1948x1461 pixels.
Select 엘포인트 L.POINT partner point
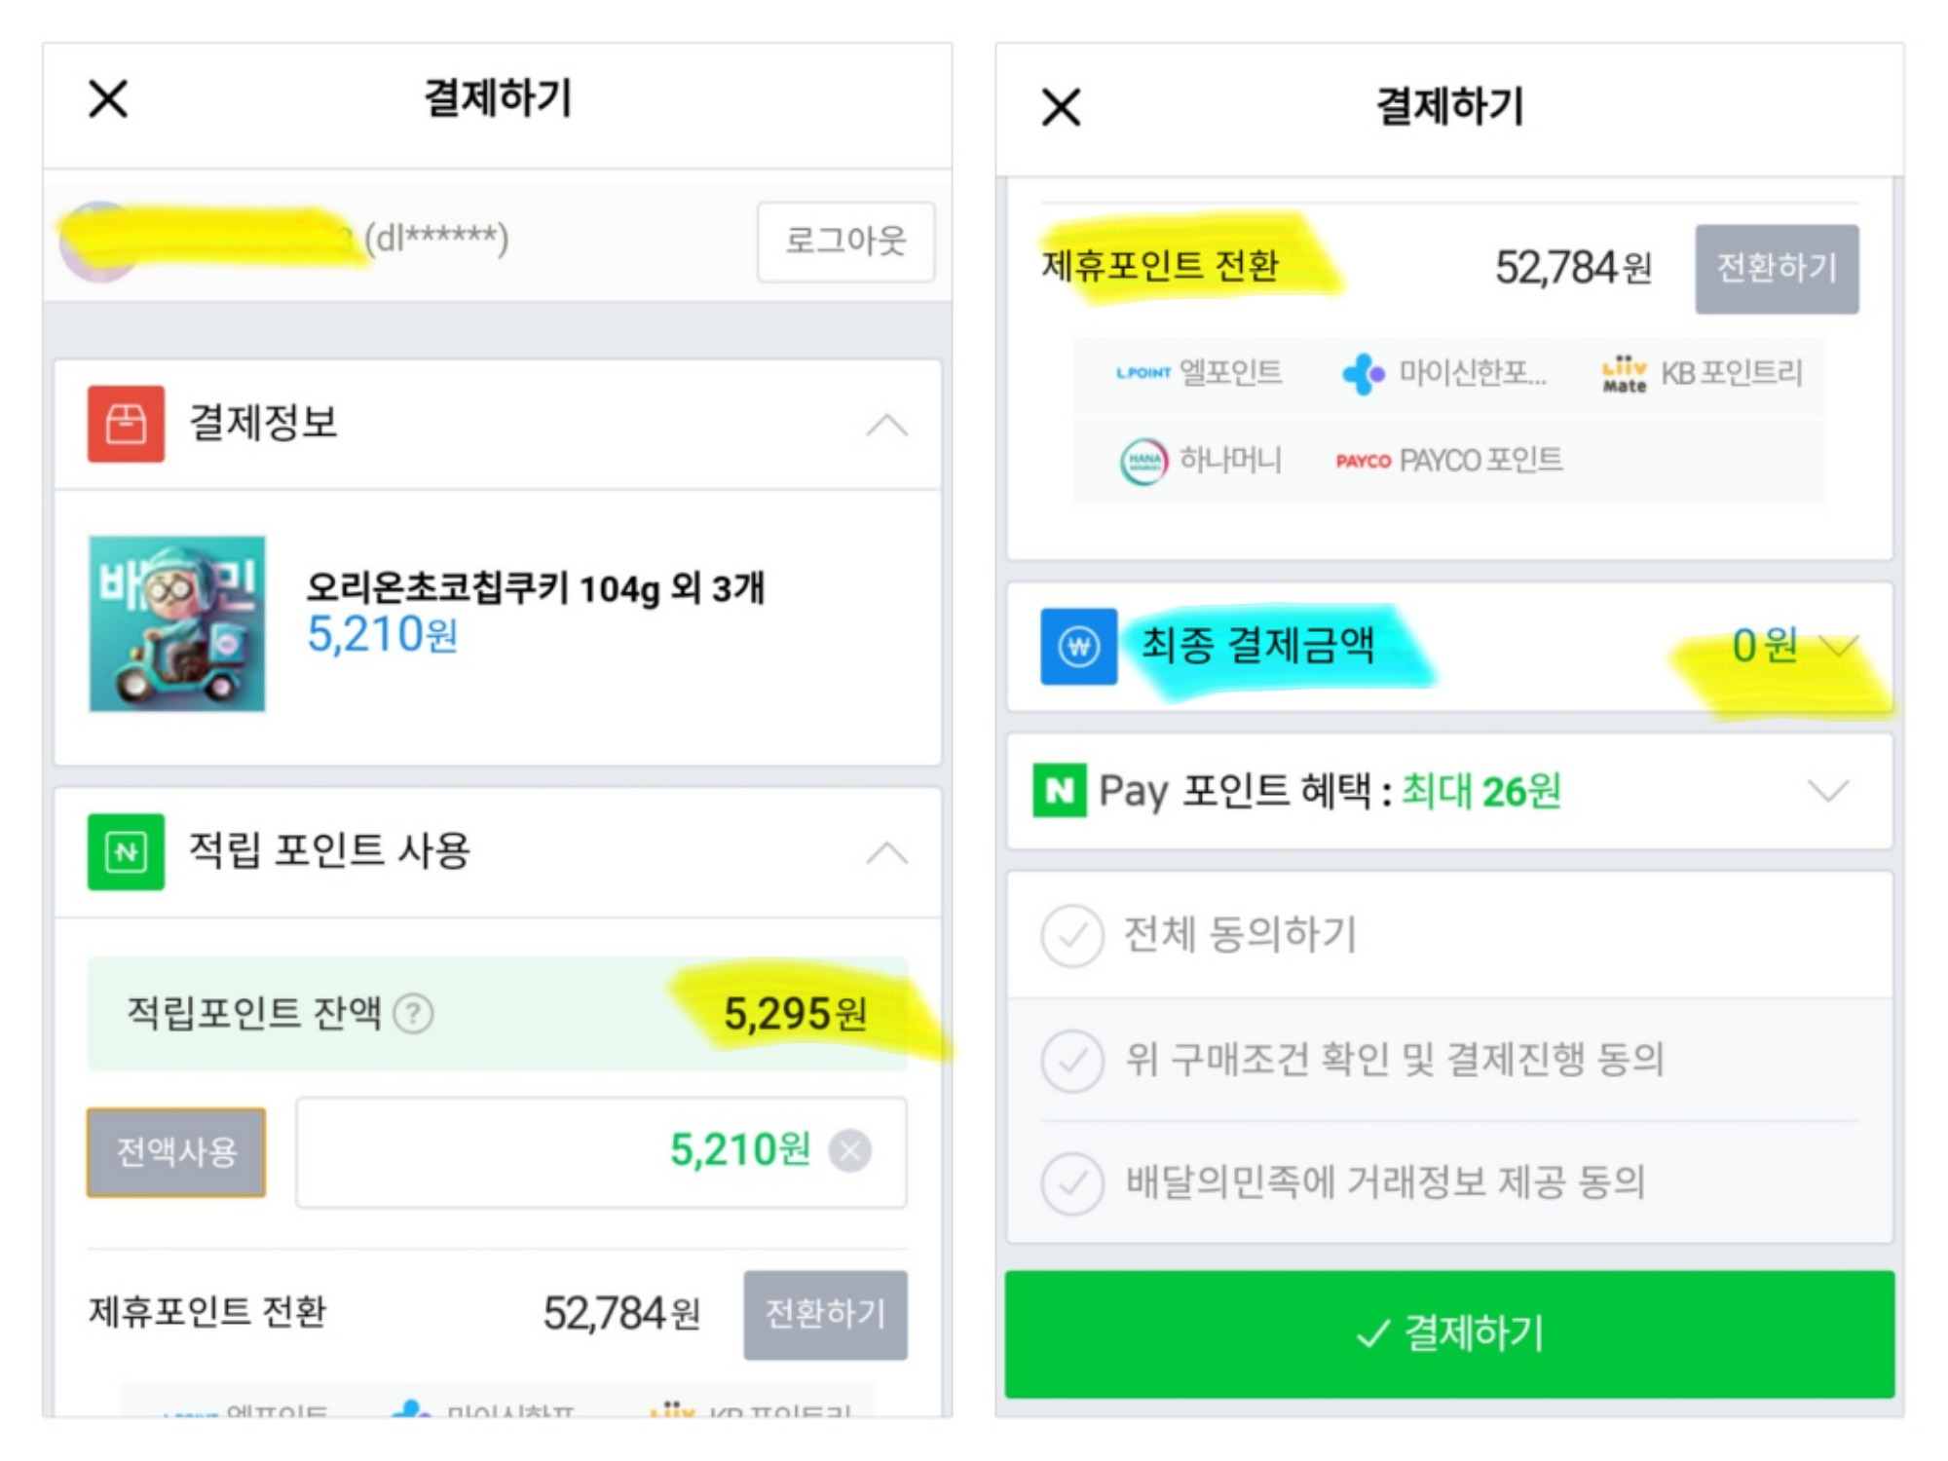coord(1199,372)
